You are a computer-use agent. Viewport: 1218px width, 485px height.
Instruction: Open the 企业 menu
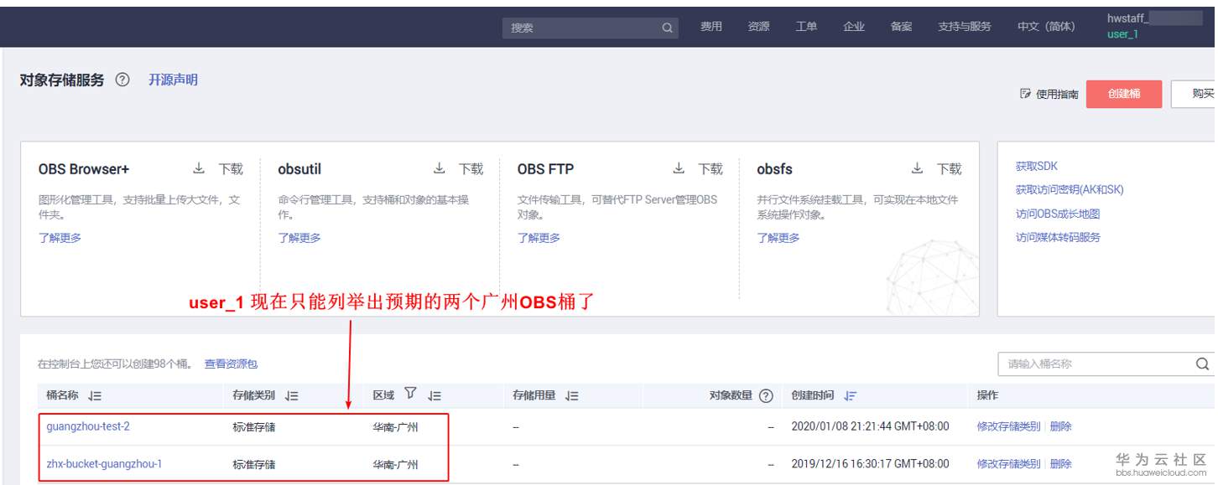click(854, 27)
